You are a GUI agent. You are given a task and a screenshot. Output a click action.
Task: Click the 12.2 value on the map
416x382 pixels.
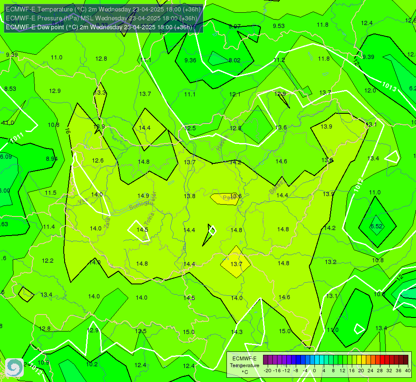tap(48, 261)
